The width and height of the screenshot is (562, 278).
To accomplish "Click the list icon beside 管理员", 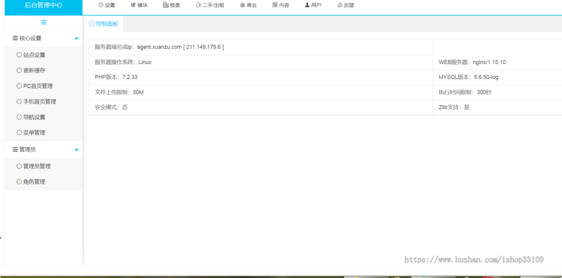I will [x=15, y=149].
